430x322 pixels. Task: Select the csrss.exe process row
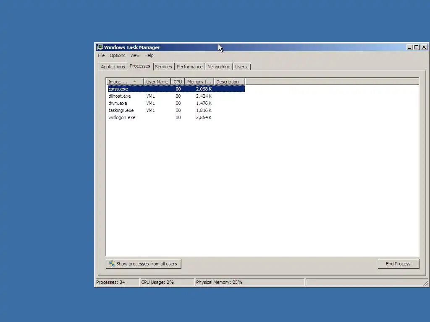pyautogui.click(x=176, y=89)
